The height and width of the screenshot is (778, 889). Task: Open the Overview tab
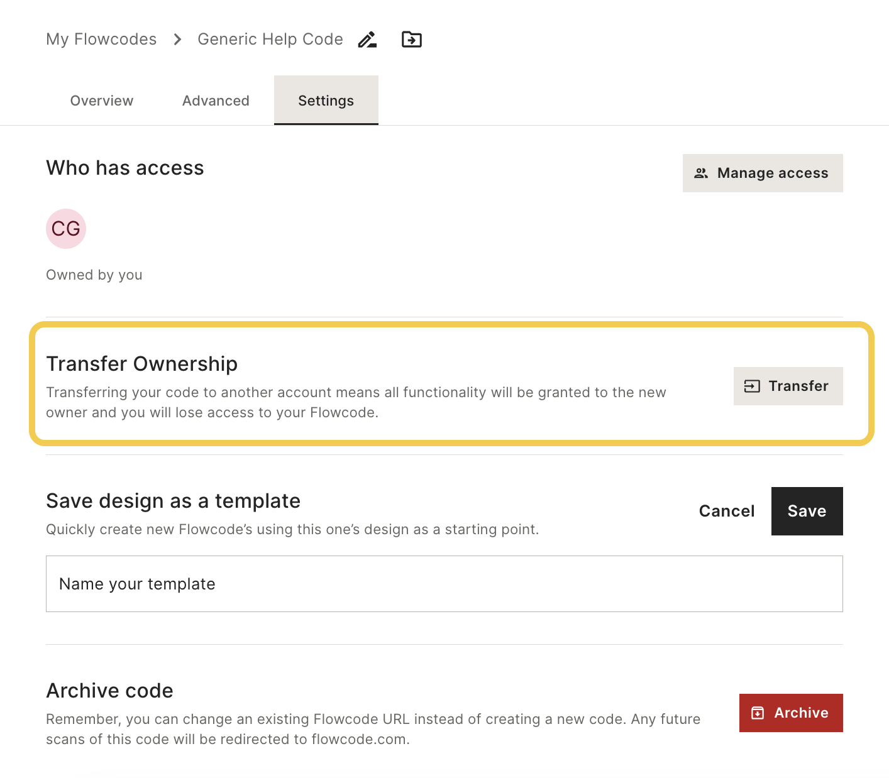102,101
